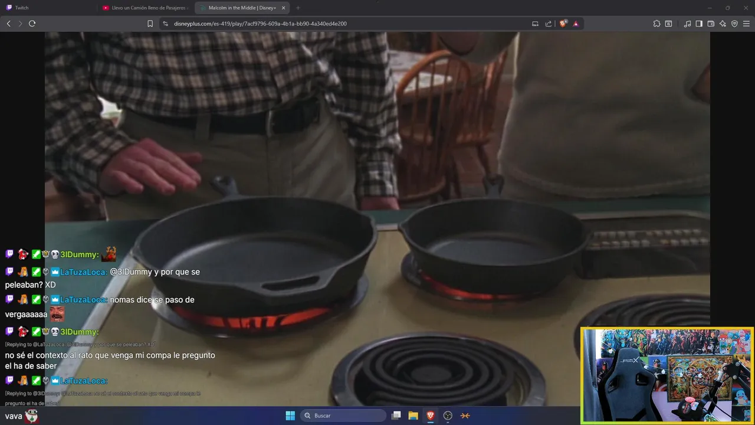This screenshot has height=425, width=755.
Task: Install the site as an app icon
Action: pyautogui.click(x=536, y=24)
